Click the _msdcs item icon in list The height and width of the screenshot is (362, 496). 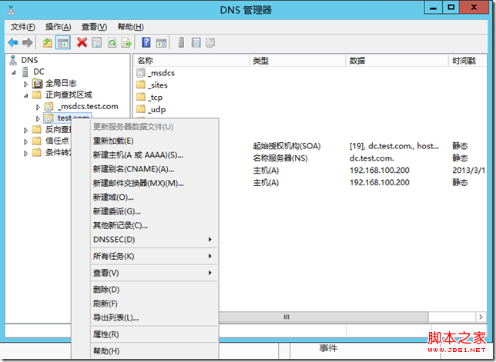point(141,73)
